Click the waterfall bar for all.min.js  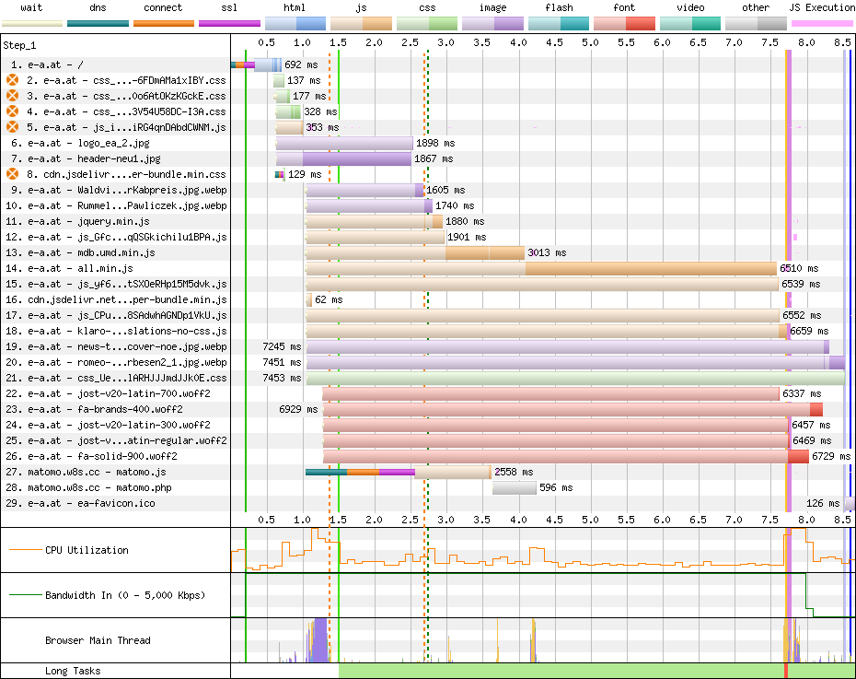(541, 268)
